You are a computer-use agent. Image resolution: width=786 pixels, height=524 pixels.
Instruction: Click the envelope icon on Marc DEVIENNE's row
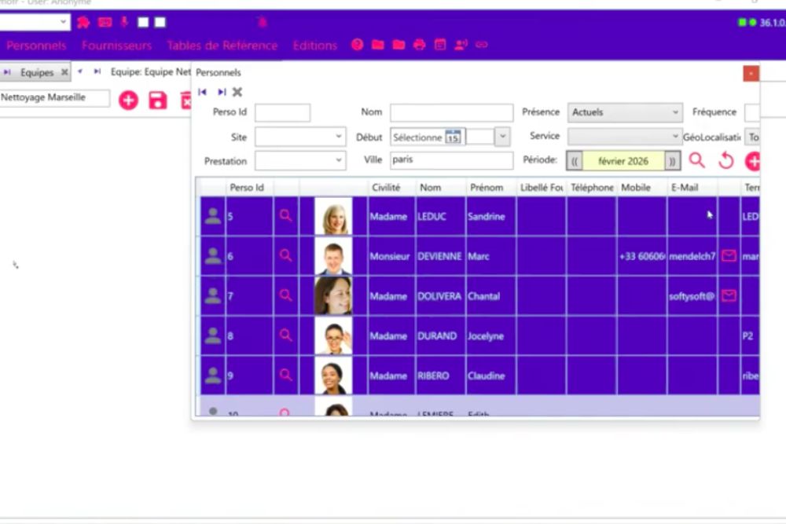point(728,256)
